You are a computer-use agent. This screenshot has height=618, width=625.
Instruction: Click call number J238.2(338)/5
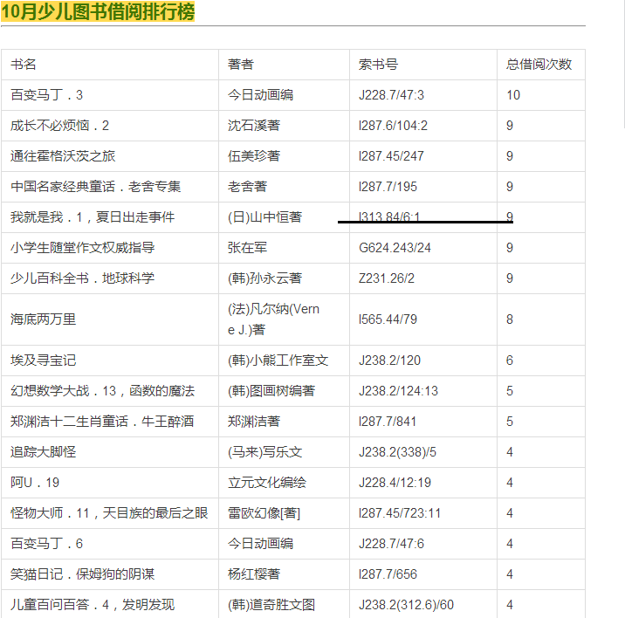[397, 452]
